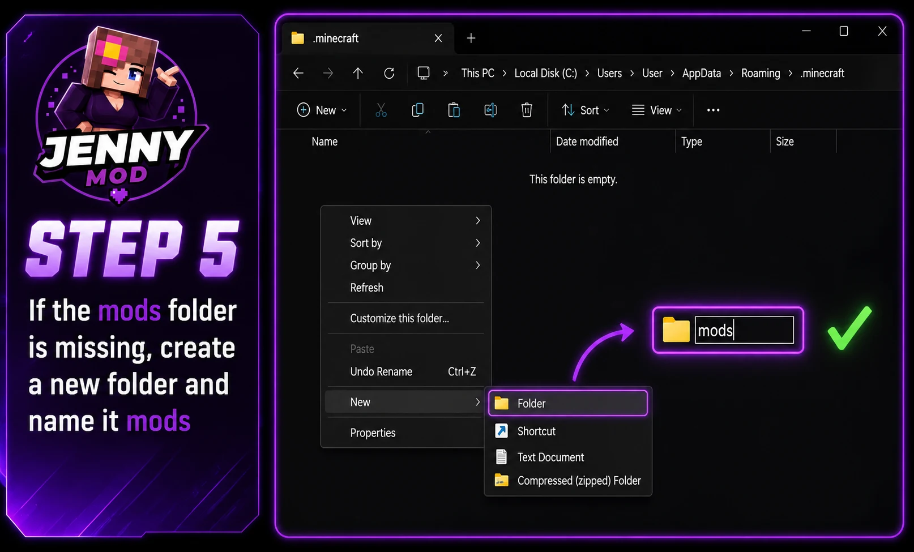The height and width of the screenshot is (552, 914).
Task: Minimize the File Explorer window
Action: [806, 31]
